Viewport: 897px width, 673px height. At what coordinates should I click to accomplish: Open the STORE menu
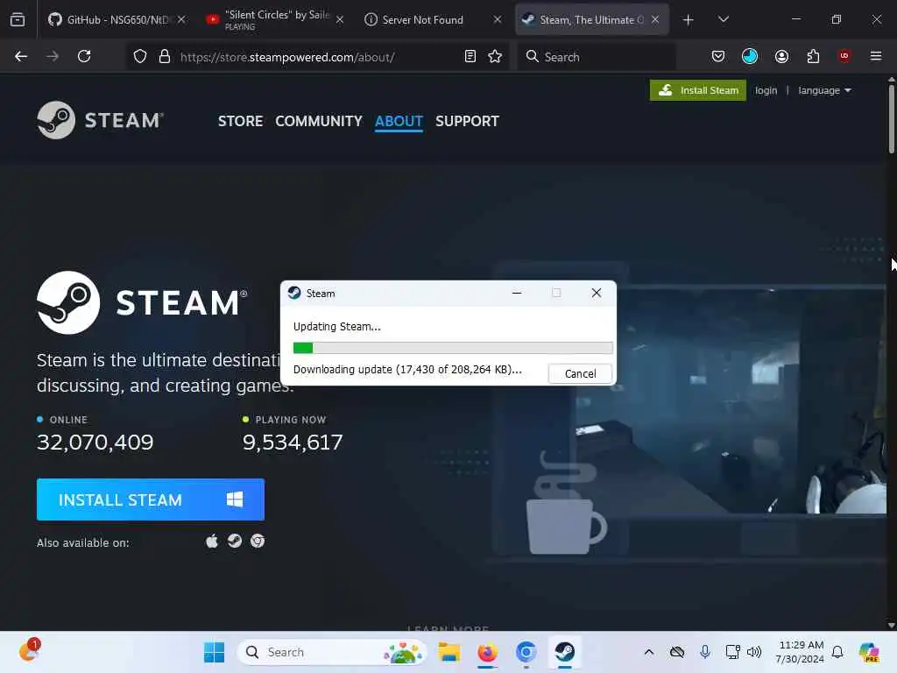240,121
